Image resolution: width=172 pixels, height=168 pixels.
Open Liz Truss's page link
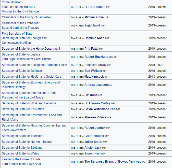pos(91,95)
